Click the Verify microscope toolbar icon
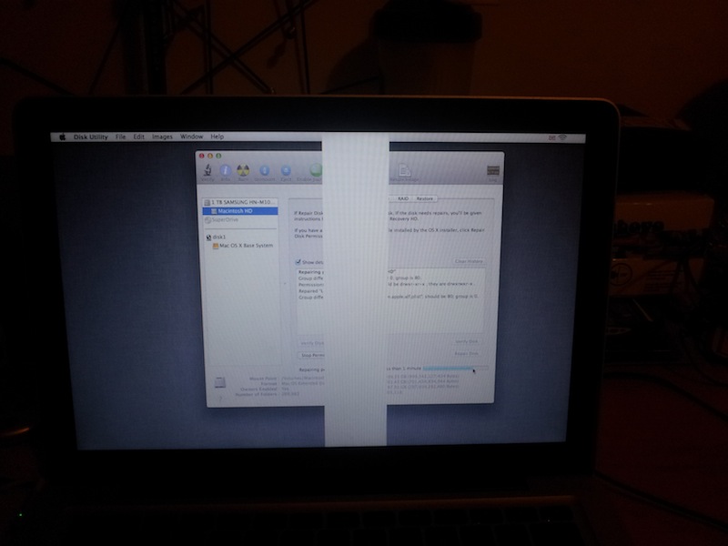The width and height of the screenshot is (728, 546). (207, 170)
